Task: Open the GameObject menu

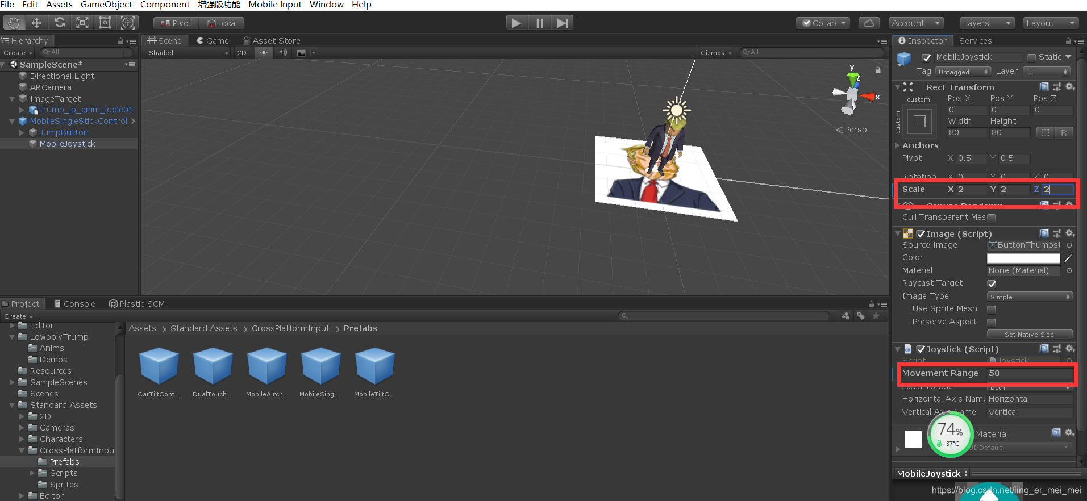Action: click(x=106, y=5)
